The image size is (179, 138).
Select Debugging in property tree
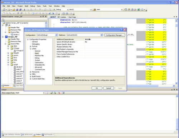pos(36,44)
